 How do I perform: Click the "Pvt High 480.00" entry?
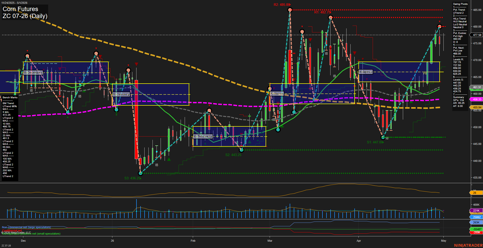[x=458, y=37]
